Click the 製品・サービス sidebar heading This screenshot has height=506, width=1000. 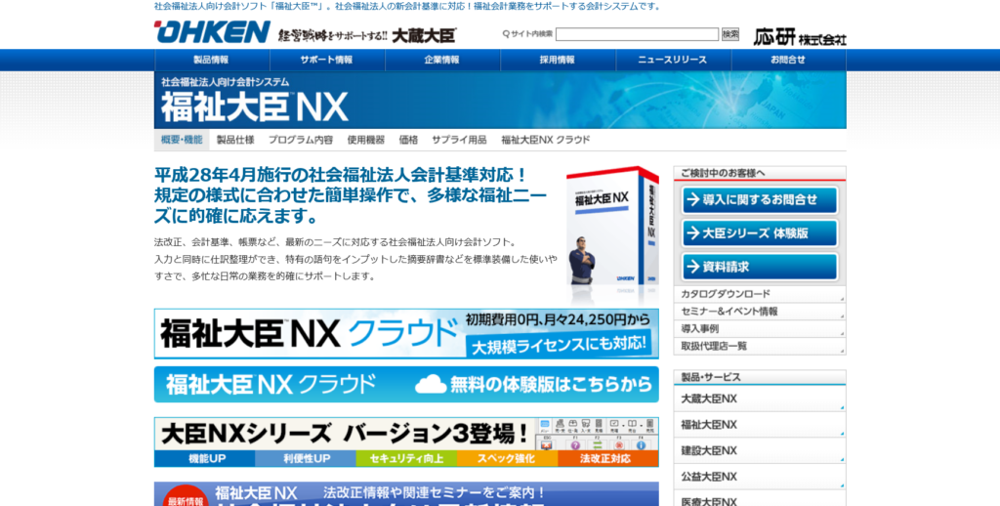(760, 377)
